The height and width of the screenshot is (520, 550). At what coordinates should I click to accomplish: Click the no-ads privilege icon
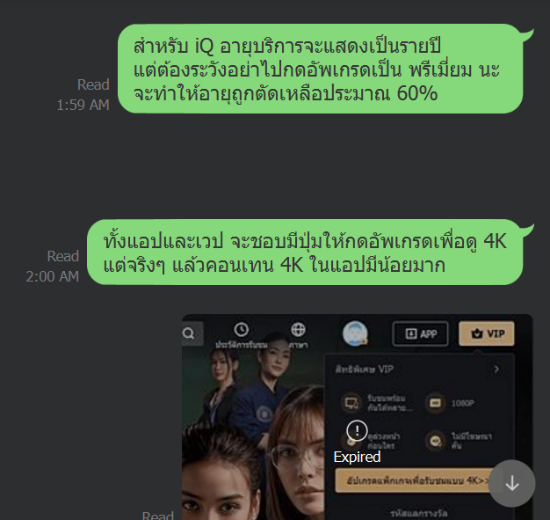coord(435,441)
